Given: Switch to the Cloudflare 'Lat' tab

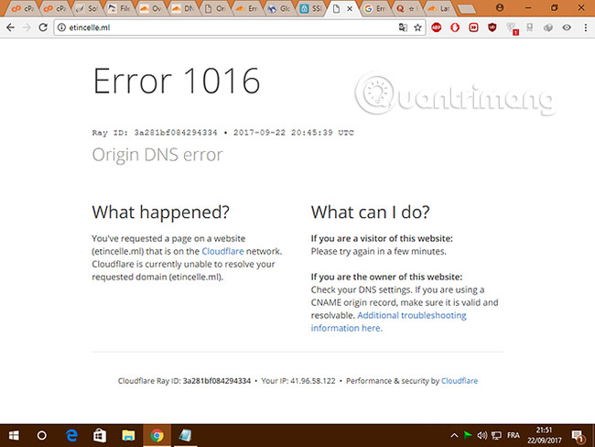Looking at the screenshot, I should tap(438, 8).
